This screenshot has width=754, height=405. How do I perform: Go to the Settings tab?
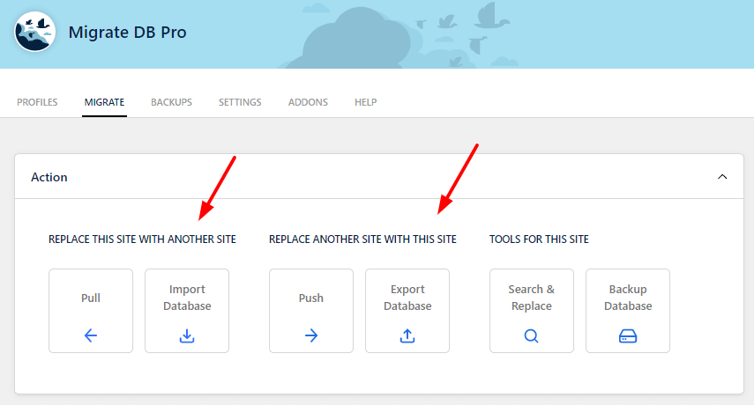(240, 102)
